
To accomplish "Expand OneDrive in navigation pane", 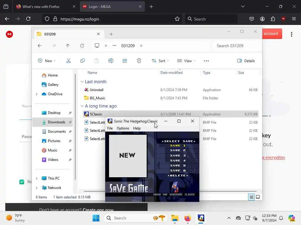I will pyautogui.click(x=36, y=94).
